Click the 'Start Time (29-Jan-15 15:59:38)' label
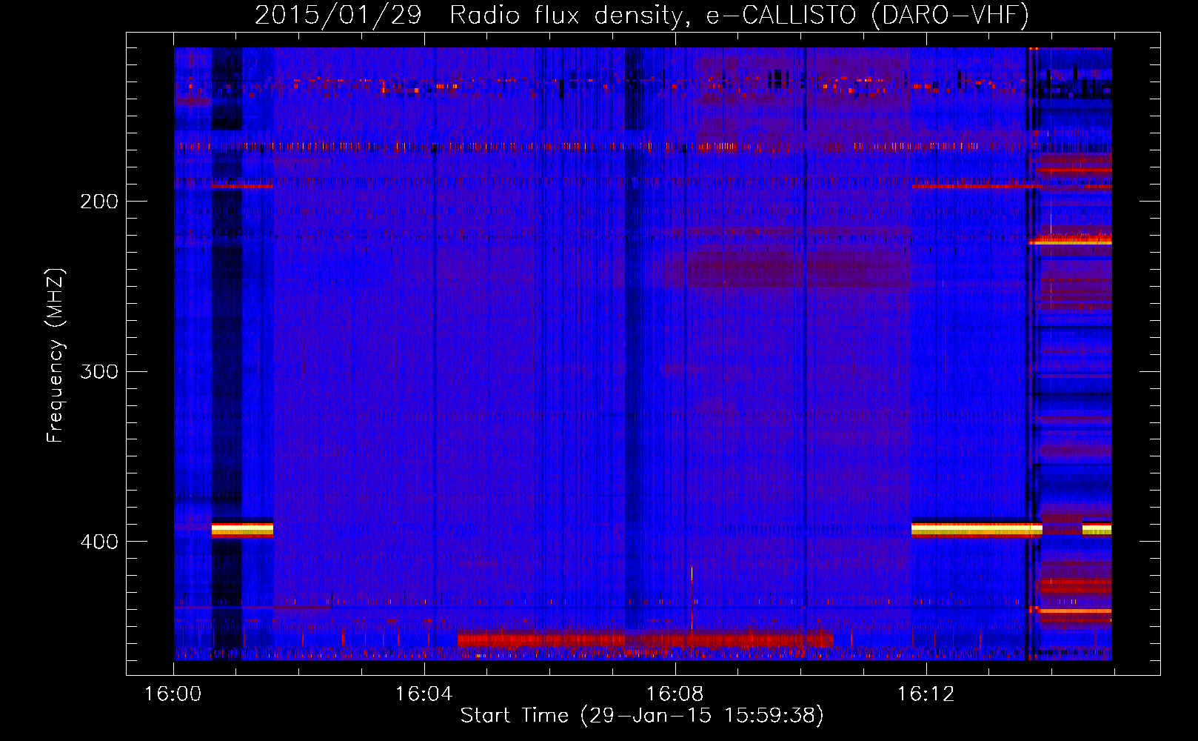 642,716
